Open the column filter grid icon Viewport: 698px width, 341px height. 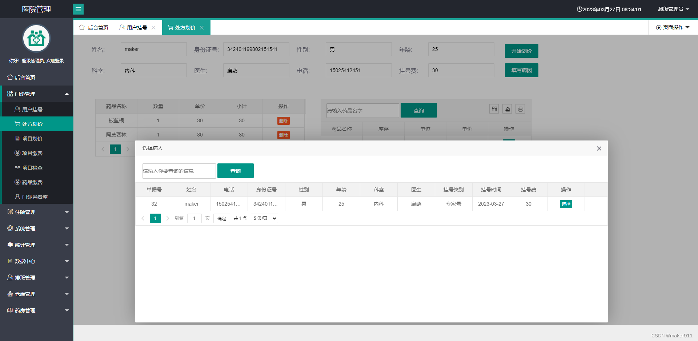coord(494,109)
